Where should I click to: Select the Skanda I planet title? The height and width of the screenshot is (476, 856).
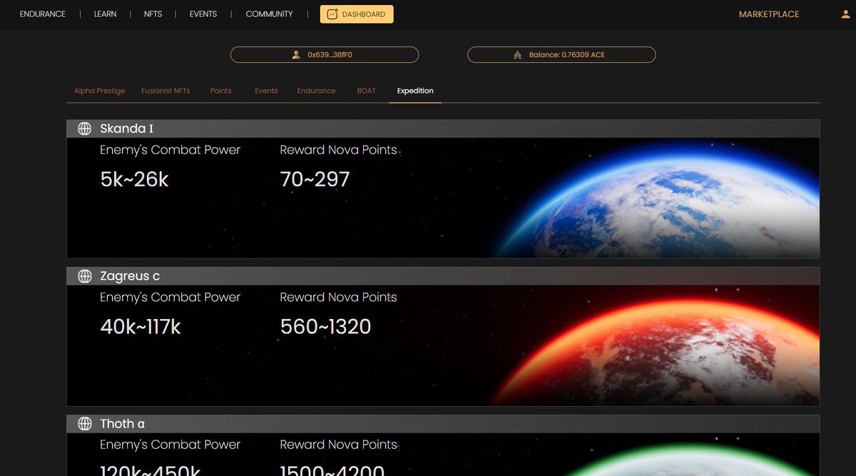point(127,128)
